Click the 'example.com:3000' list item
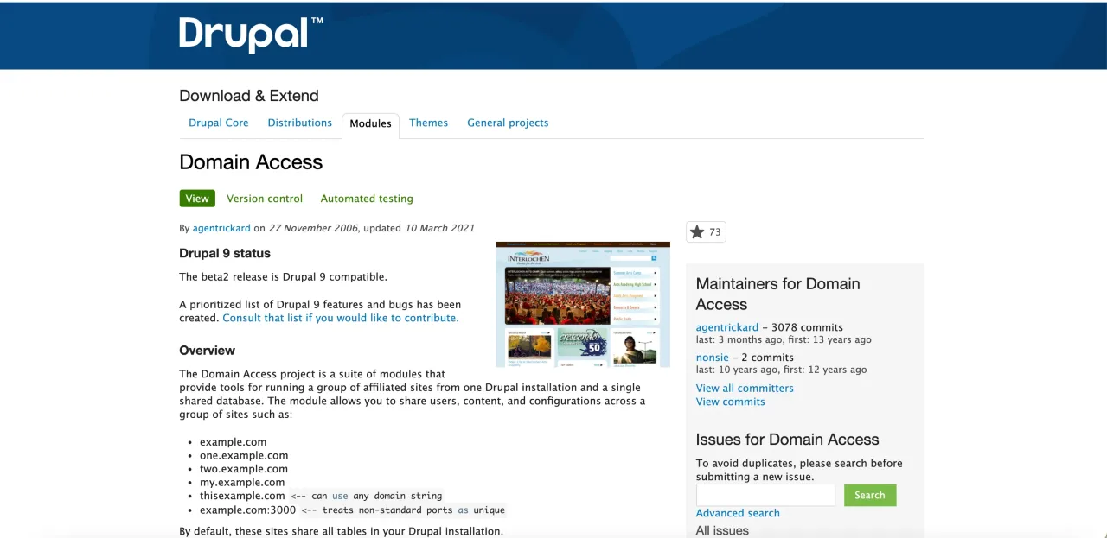Screen dimensions: 1107x538 (247, 510)
